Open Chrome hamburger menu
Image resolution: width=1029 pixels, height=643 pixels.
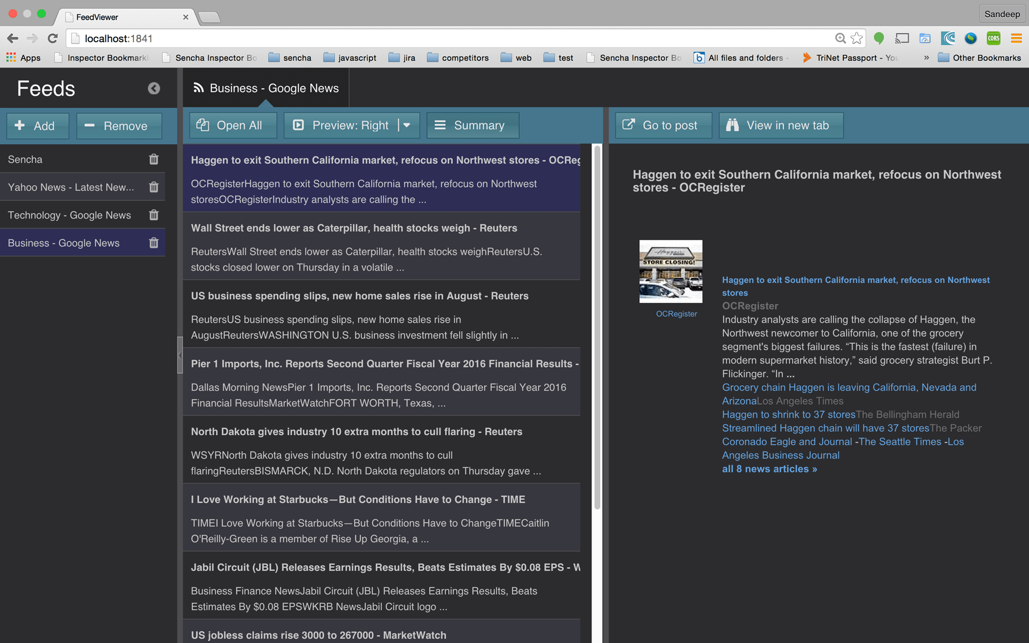click(1016, 38)
